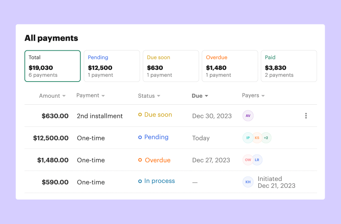341x224 pixels.
Task: Sort by the Due column
Action: [200, 96]
